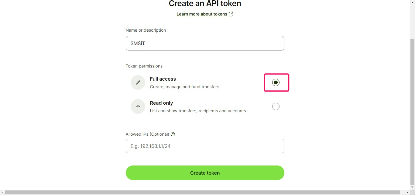Select Full access by clicking its label text

point(163,79)
